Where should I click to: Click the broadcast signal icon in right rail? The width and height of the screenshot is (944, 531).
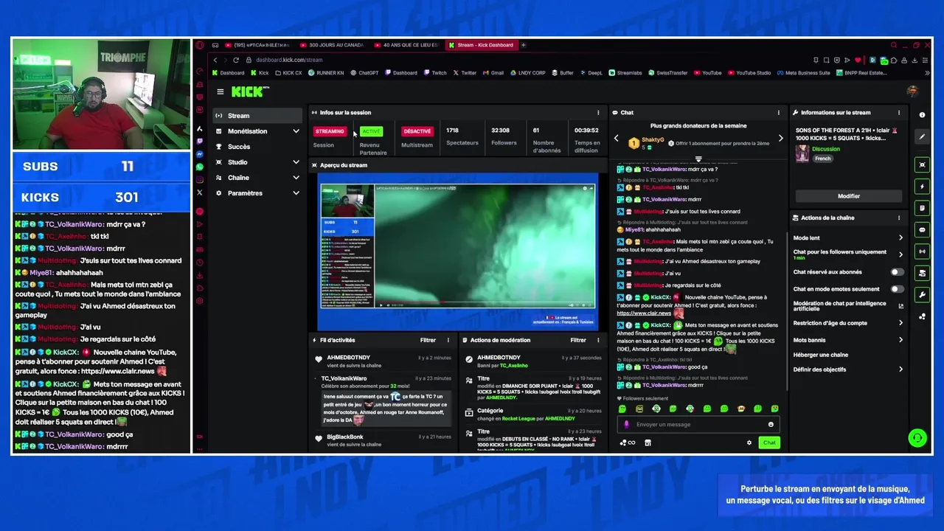click(922, 251)
